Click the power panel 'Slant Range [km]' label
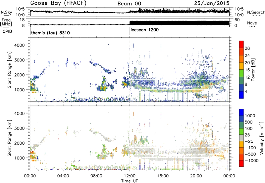265x183 pixels. [9, 70]
